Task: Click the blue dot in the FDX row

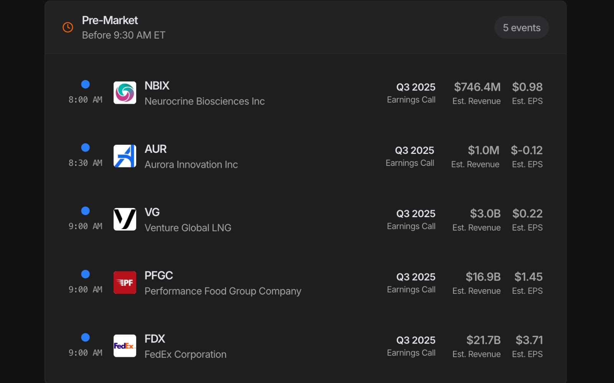Action: coord(86,337)
